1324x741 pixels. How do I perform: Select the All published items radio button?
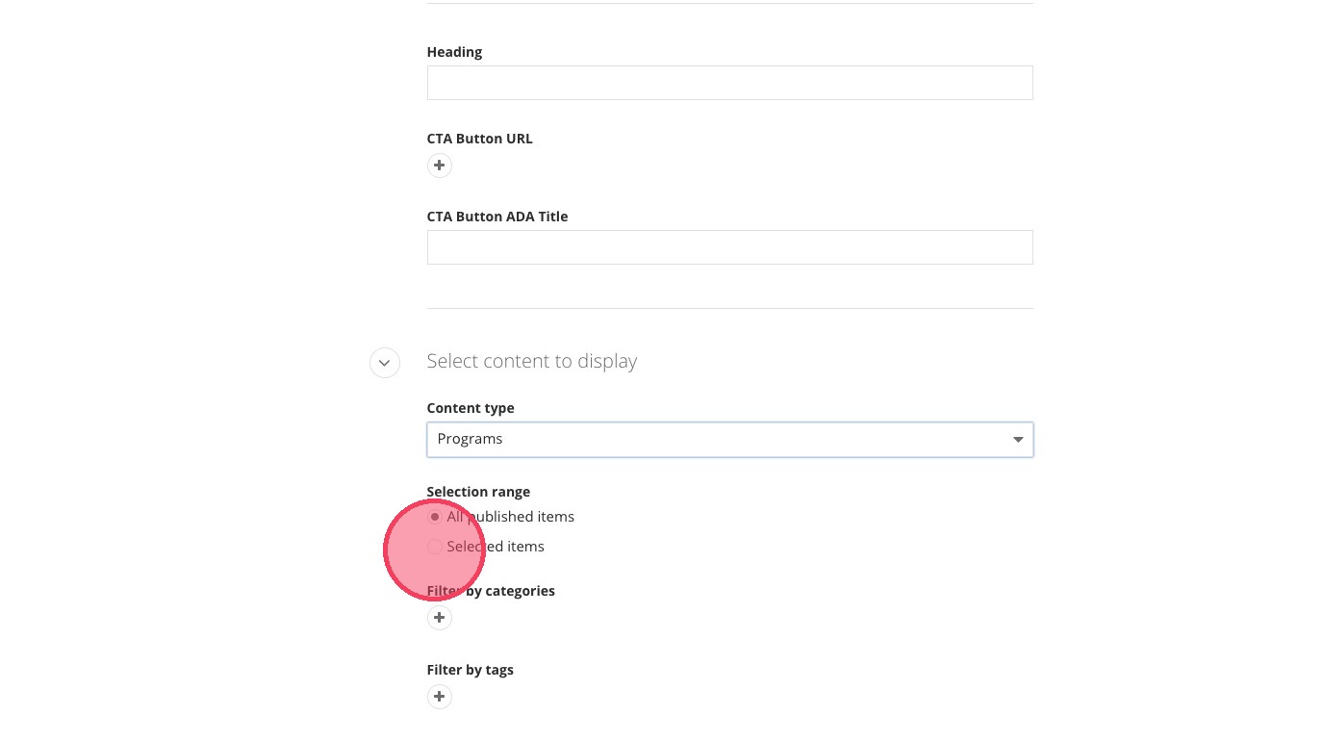(435, 517)
